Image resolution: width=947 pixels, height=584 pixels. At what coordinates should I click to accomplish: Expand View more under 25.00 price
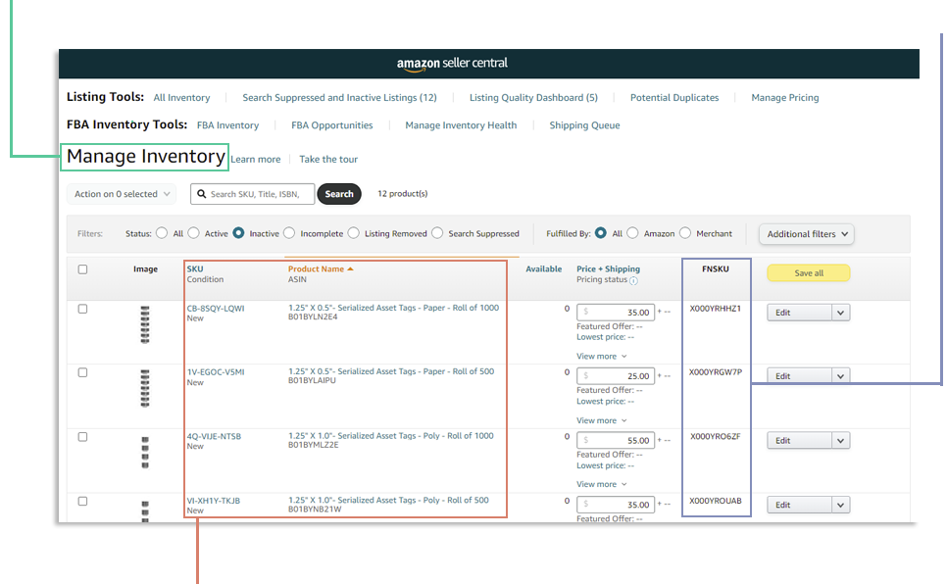pos(602,420)
